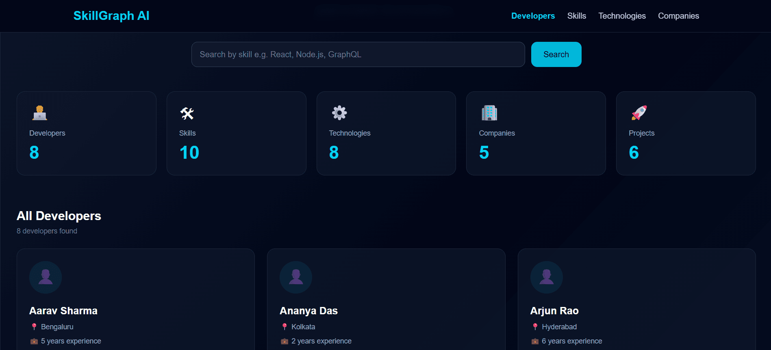Open the Skills nav tab
Screen dimensions: 771x350
577,16
